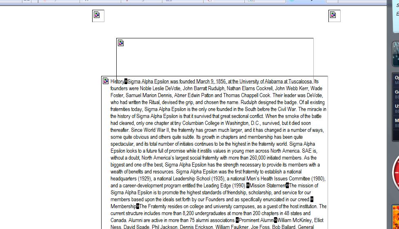Click the name 'Noble Leslie DeVotie'

160,89
